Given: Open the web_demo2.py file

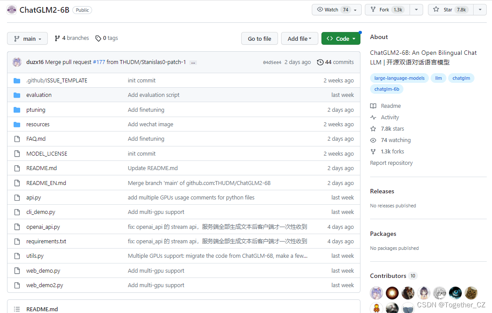Looking at the screenshot, I should click(x=45, y=285).
